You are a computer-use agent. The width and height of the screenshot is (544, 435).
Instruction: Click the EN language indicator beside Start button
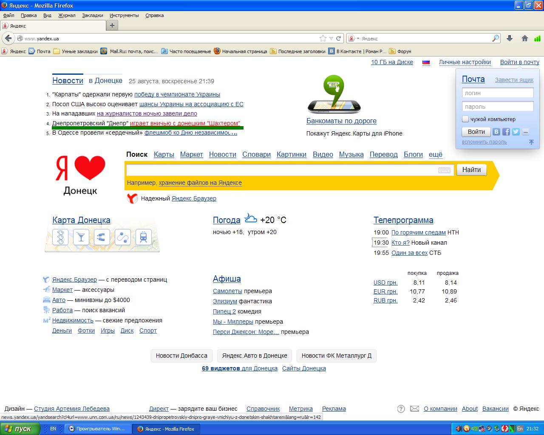tap(53, 429)
